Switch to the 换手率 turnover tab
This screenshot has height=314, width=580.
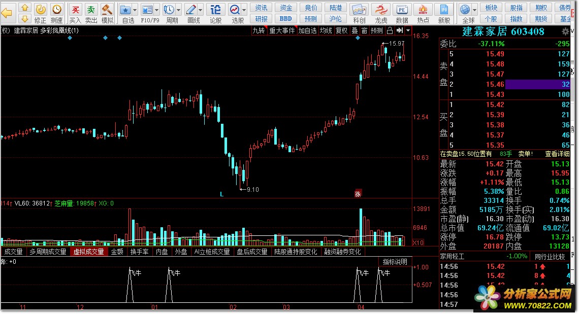[x=140, y=252]
